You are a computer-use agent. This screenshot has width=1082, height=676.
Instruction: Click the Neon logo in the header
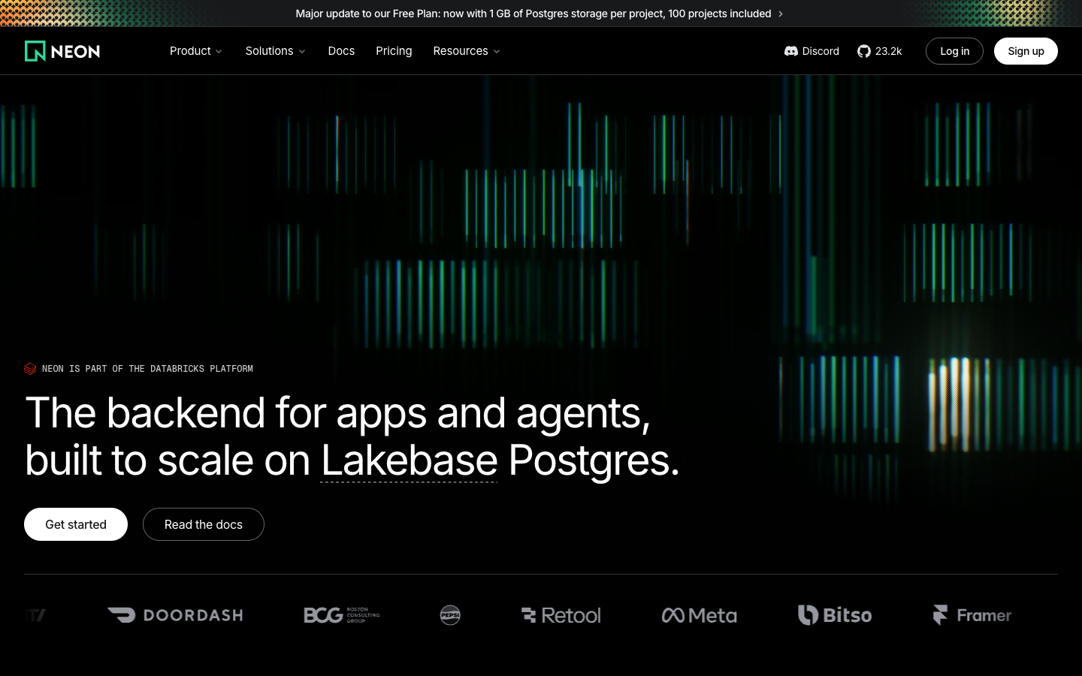point(62,51)
